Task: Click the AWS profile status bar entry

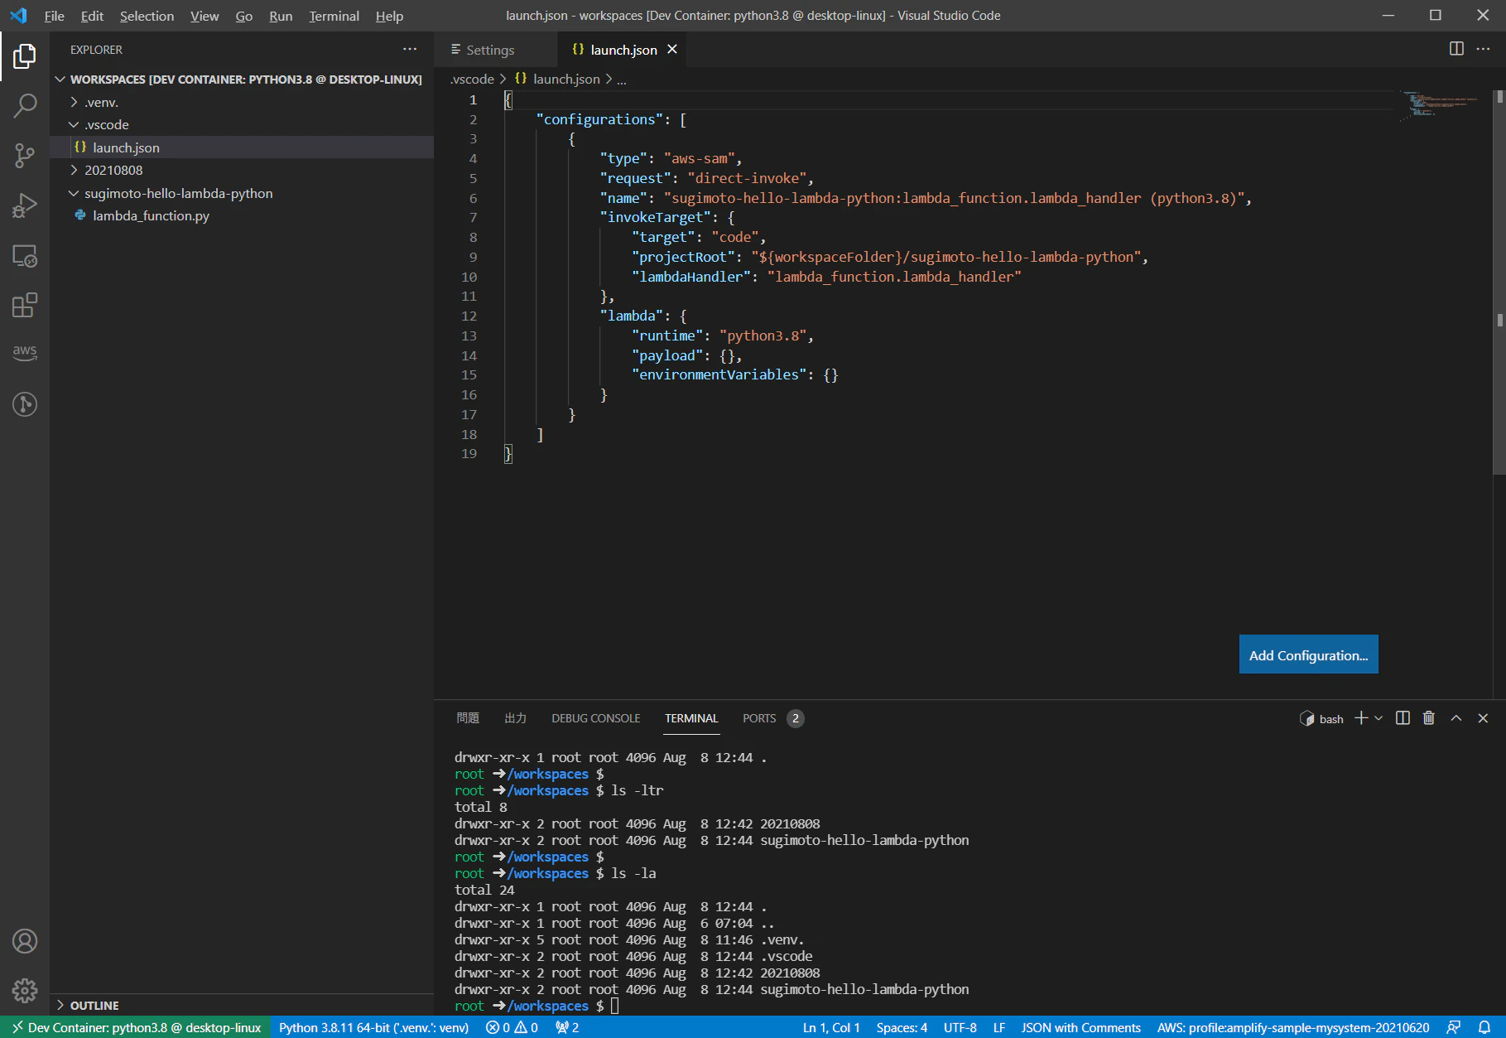Action: pos(1293,1027)
